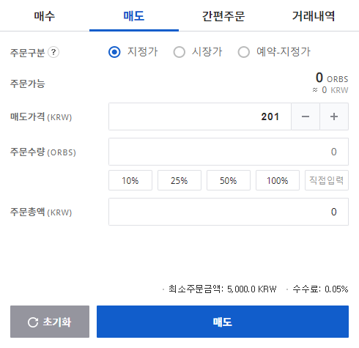
Task: Set quantity to 50%
Action: point(229,180)
